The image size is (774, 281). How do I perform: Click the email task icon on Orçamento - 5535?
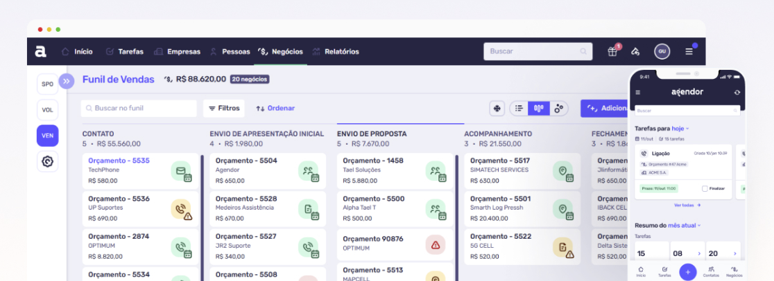(182, 172)
